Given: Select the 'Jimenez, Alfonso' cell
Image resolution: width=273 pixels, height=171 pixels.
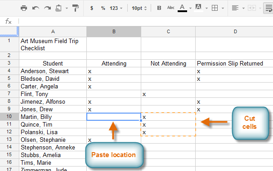Looking at the screenshot, I should [x=53, y=102].
